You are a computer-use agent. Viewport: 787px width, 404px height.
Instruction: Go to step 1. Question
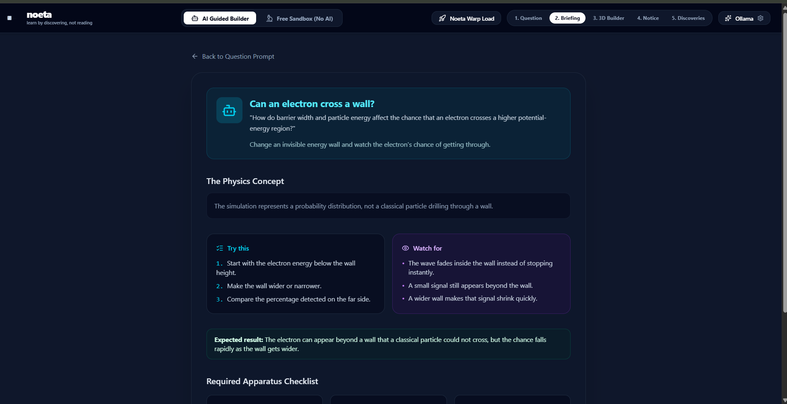528,18
